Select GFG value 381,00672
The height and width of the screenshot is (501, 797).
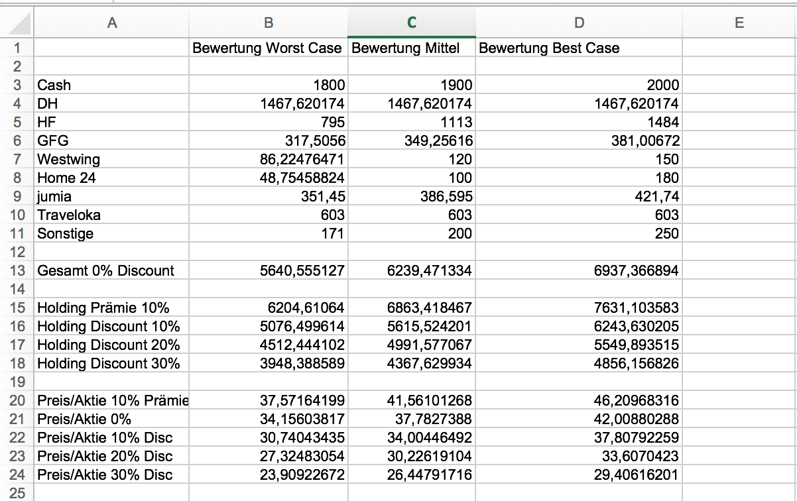[579, 140]
